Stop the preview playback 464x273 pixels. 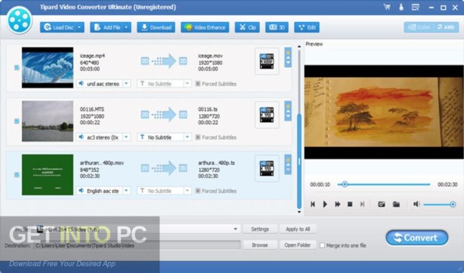pyautogui.click(x=350, y=204)
